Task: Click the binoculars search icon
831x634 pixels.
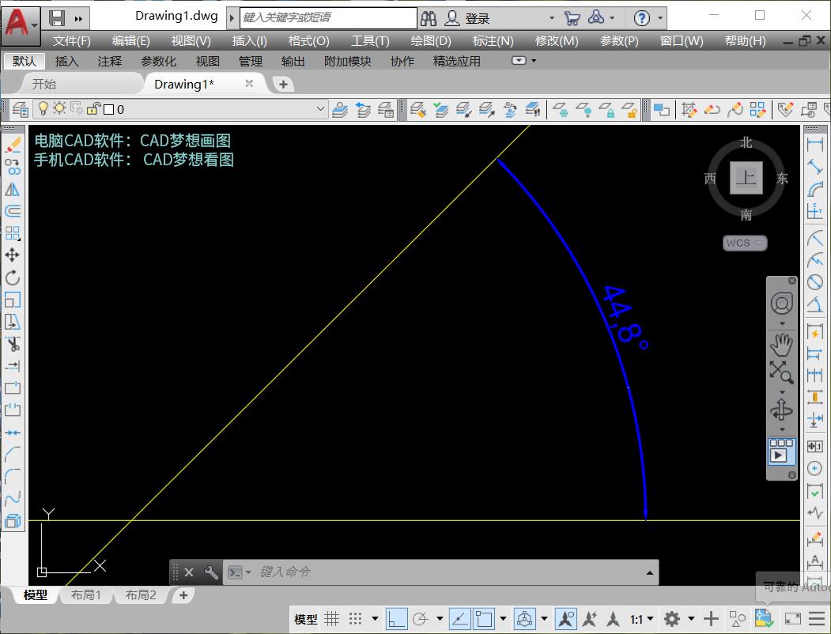Action: (x=429, y=18)
